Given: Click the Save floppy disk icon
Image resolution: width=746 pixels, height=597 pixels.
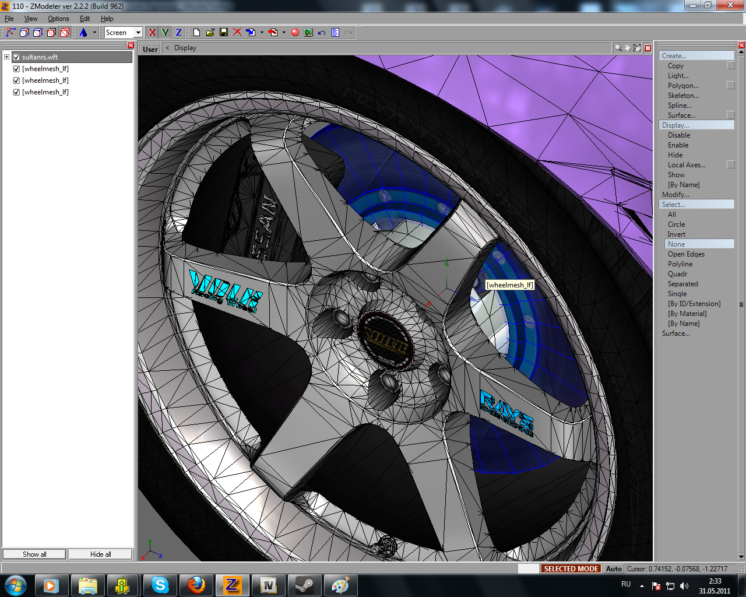Looking at the screenshot, I should coord(224,33).
